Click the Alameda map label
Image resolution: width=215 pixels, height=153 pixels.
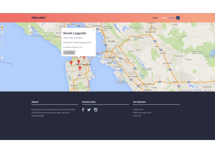[x=117, y=67]
